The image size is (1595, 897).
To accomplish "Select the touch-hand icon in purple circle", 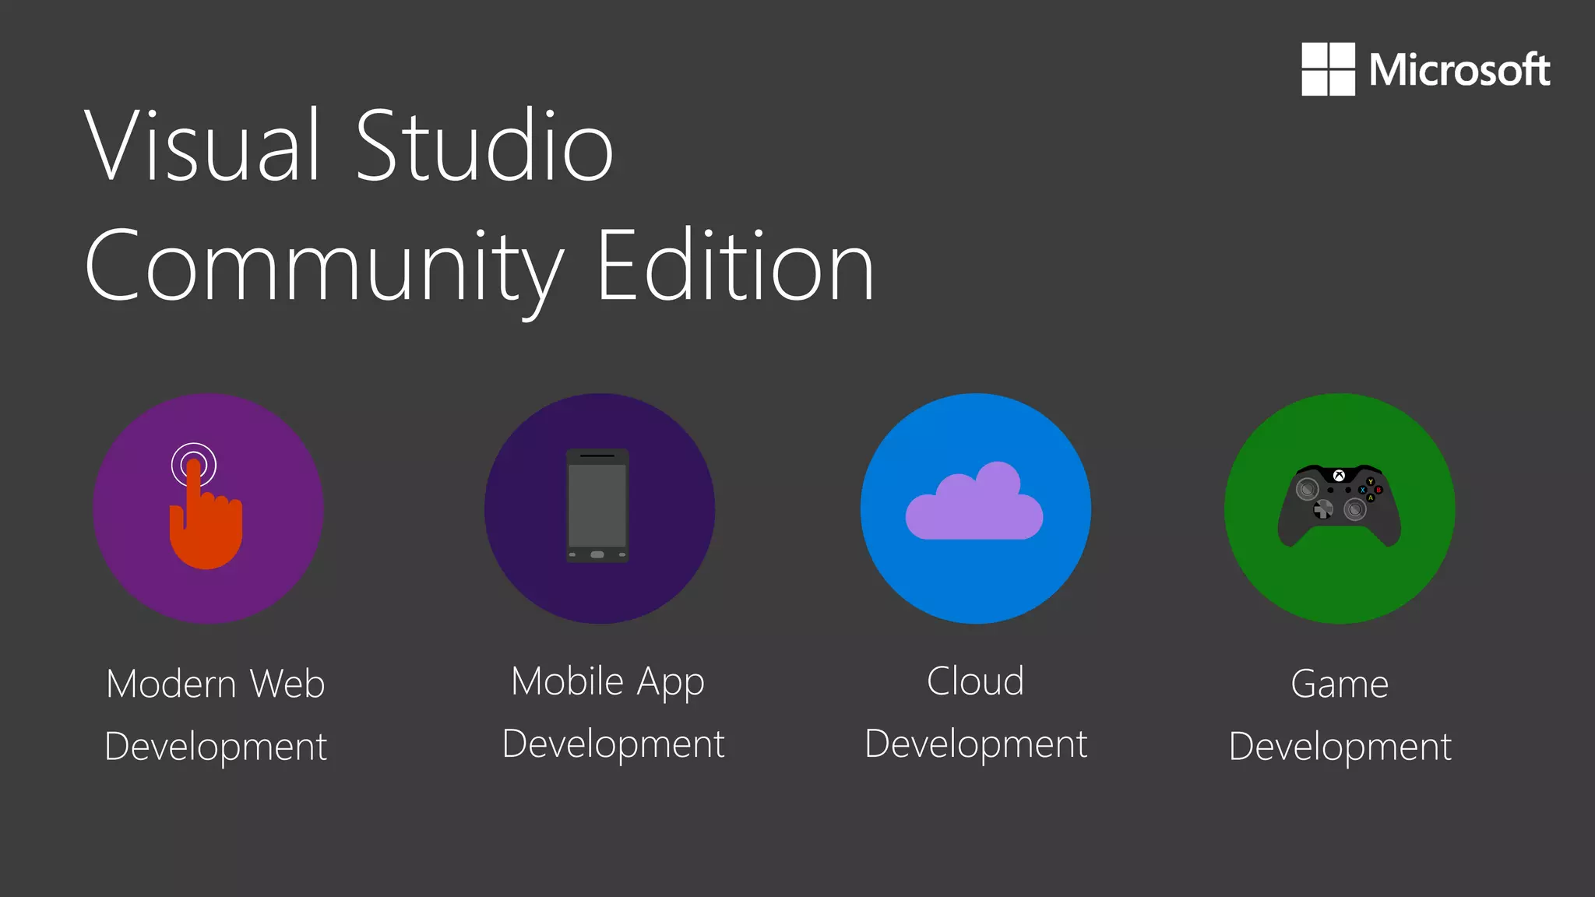I will pos(207,506).
